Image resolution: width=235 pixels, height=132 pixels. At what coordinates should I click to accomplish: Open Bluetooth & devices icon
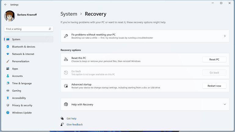pos(8,47)
